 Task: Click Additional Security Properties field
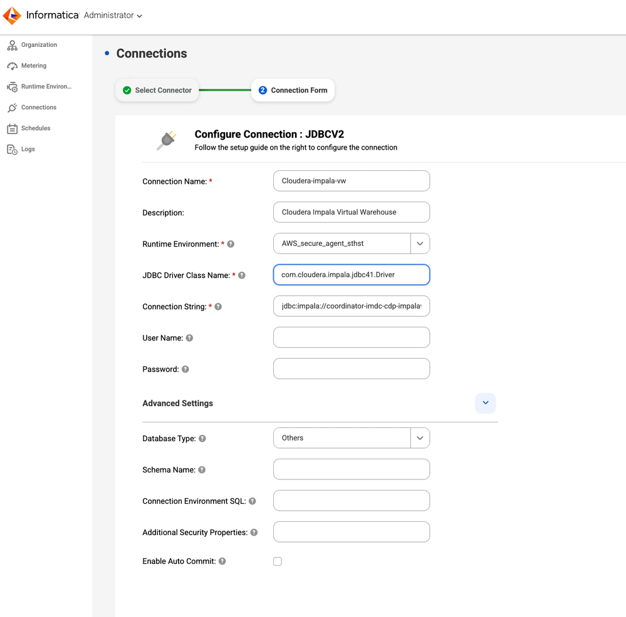click(x=352, y=532)
